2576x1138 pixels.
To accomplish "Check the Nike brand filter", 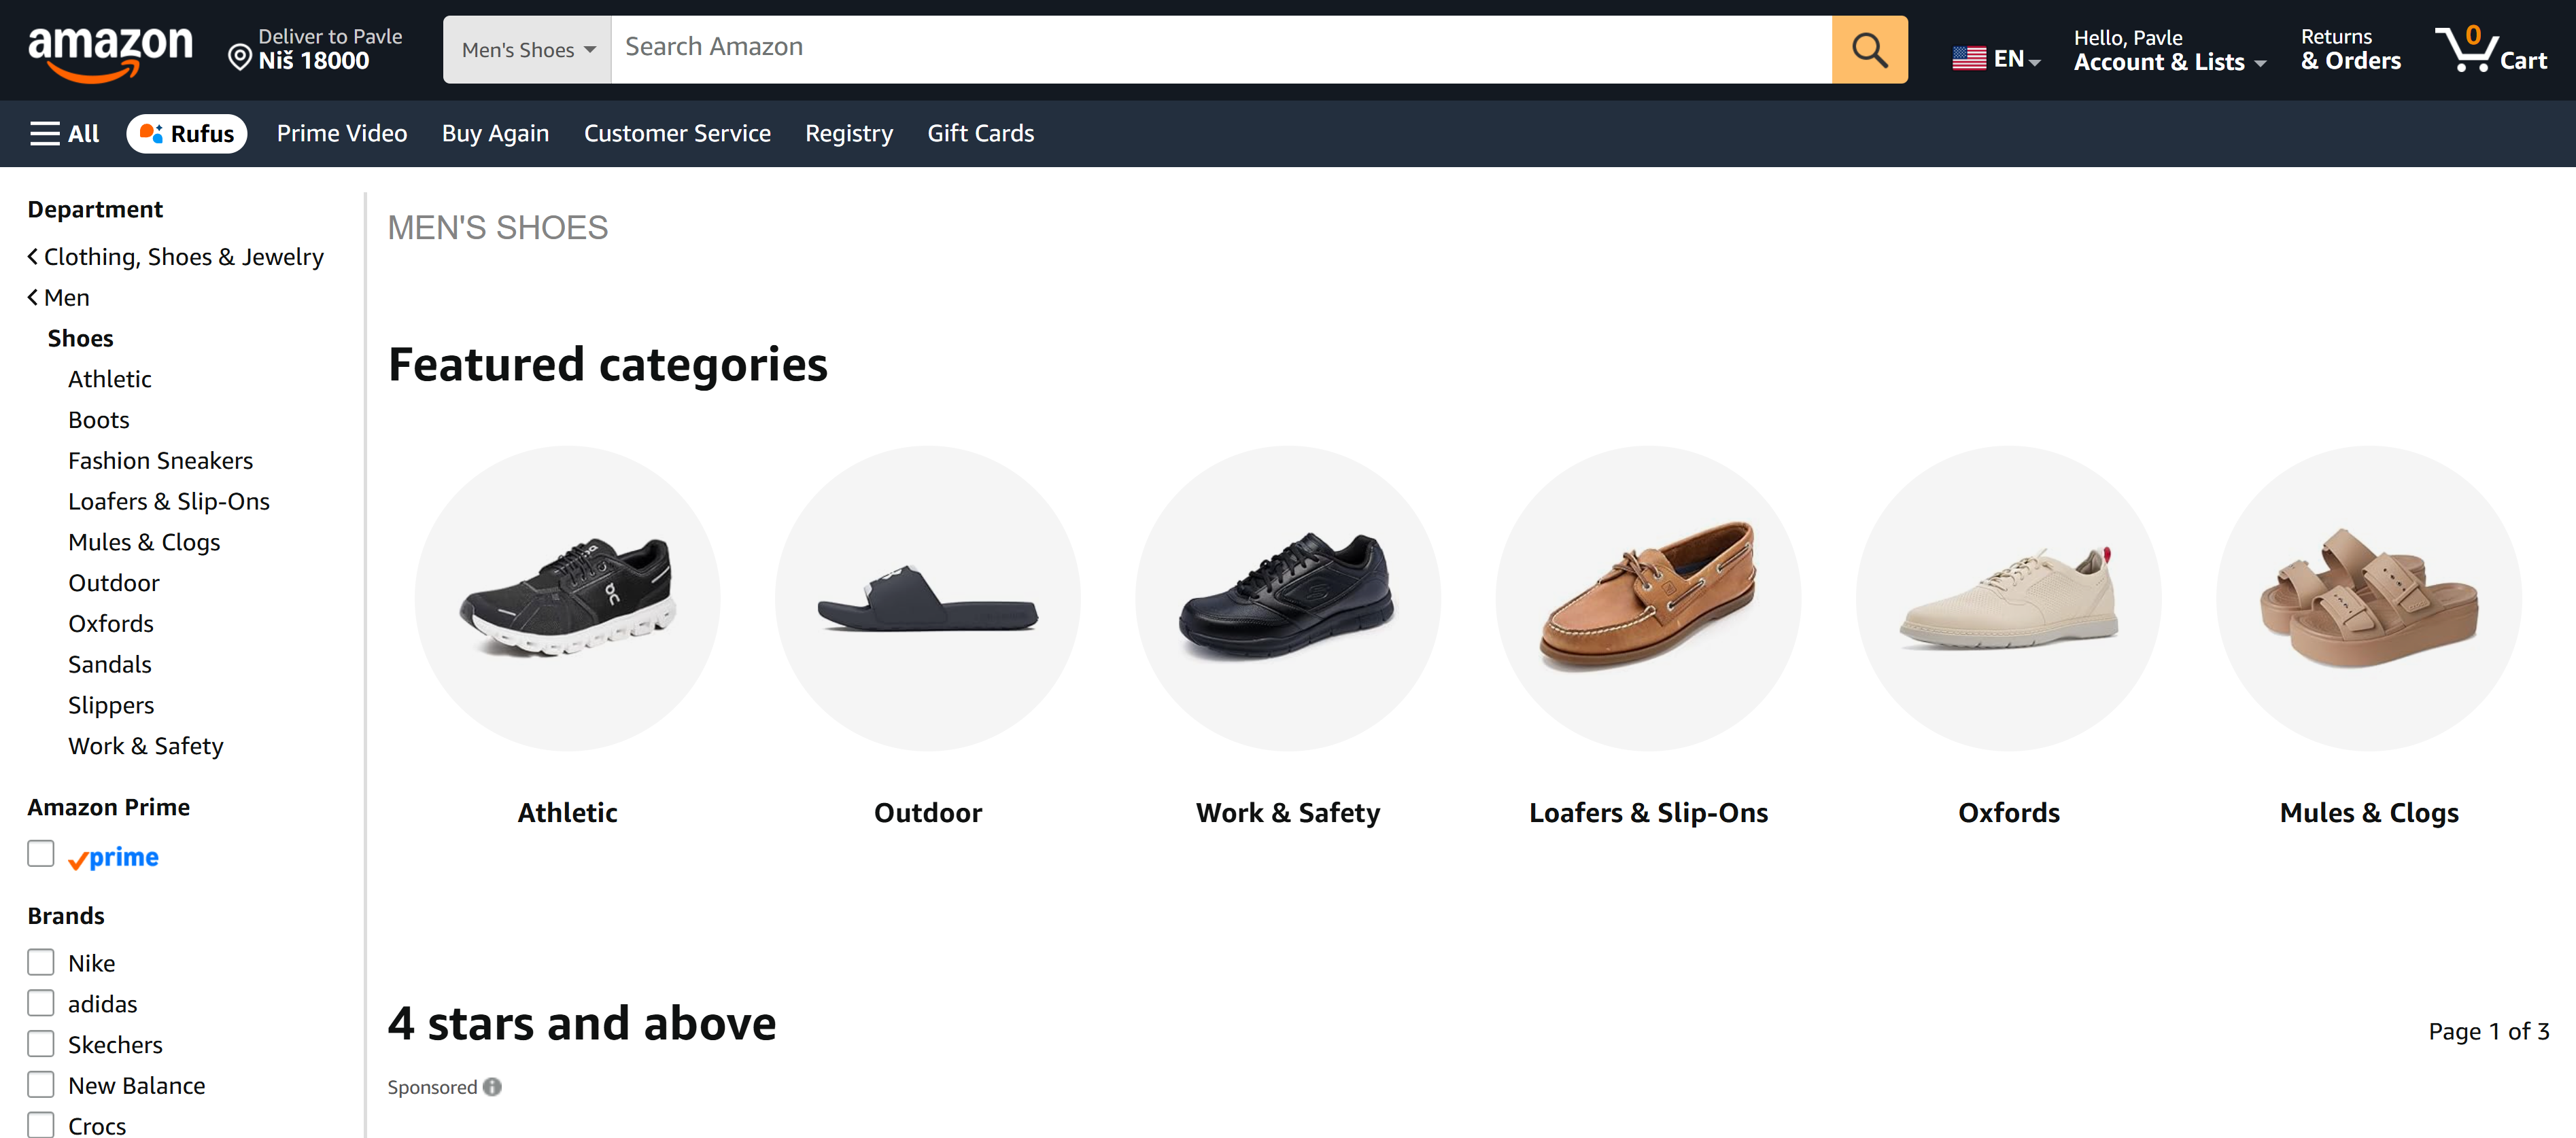I will [40, 961].
